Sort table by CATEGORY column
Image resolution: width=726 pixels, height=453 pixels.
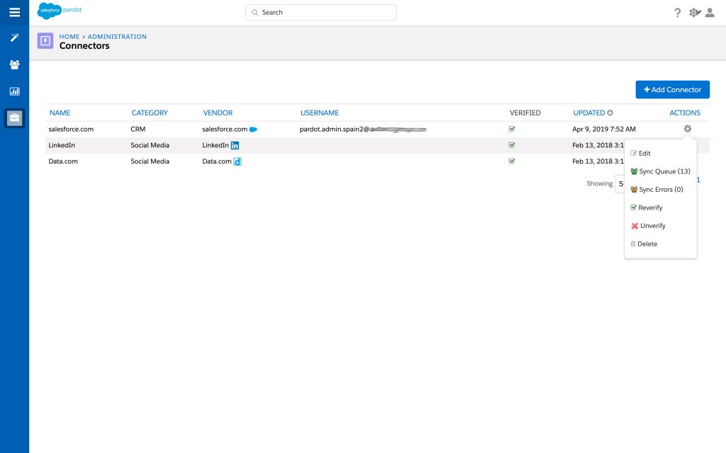click(x=150, y=113)
